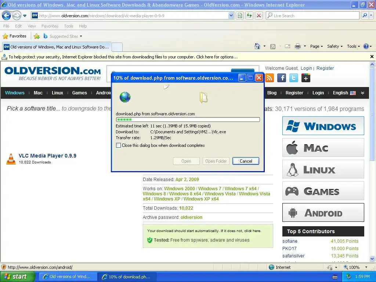This screenshot has width=376, height=282.
Task: Click the Twitter icon
Action: click(293, 78)
